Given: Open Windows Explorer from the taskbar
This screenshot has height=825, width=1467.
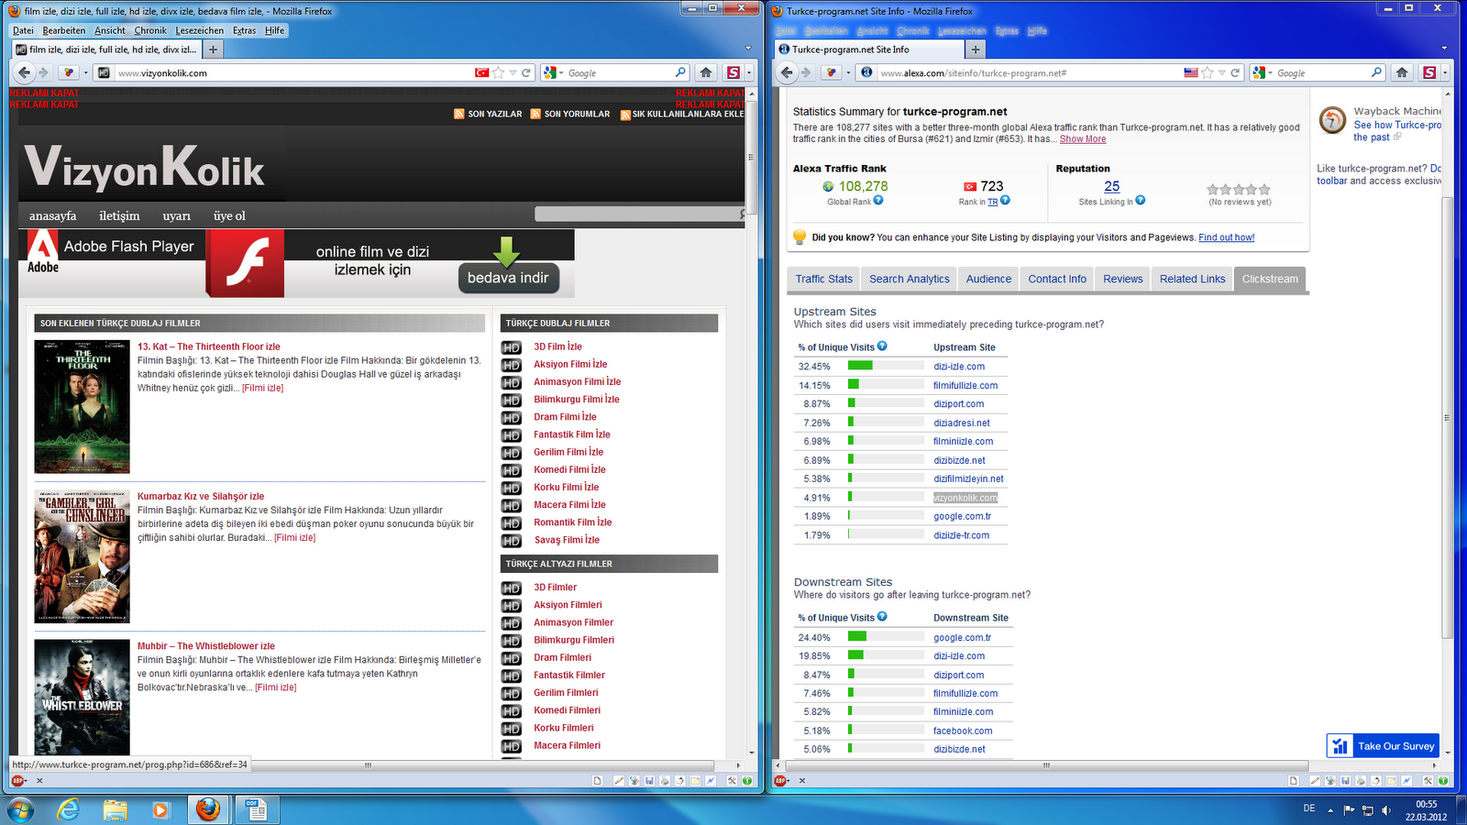Looking at the screenshot, I should 116,809.
